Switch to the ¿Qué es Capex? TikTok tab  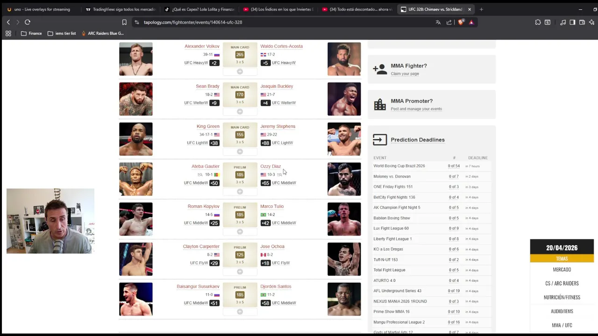tap(199, 9)
